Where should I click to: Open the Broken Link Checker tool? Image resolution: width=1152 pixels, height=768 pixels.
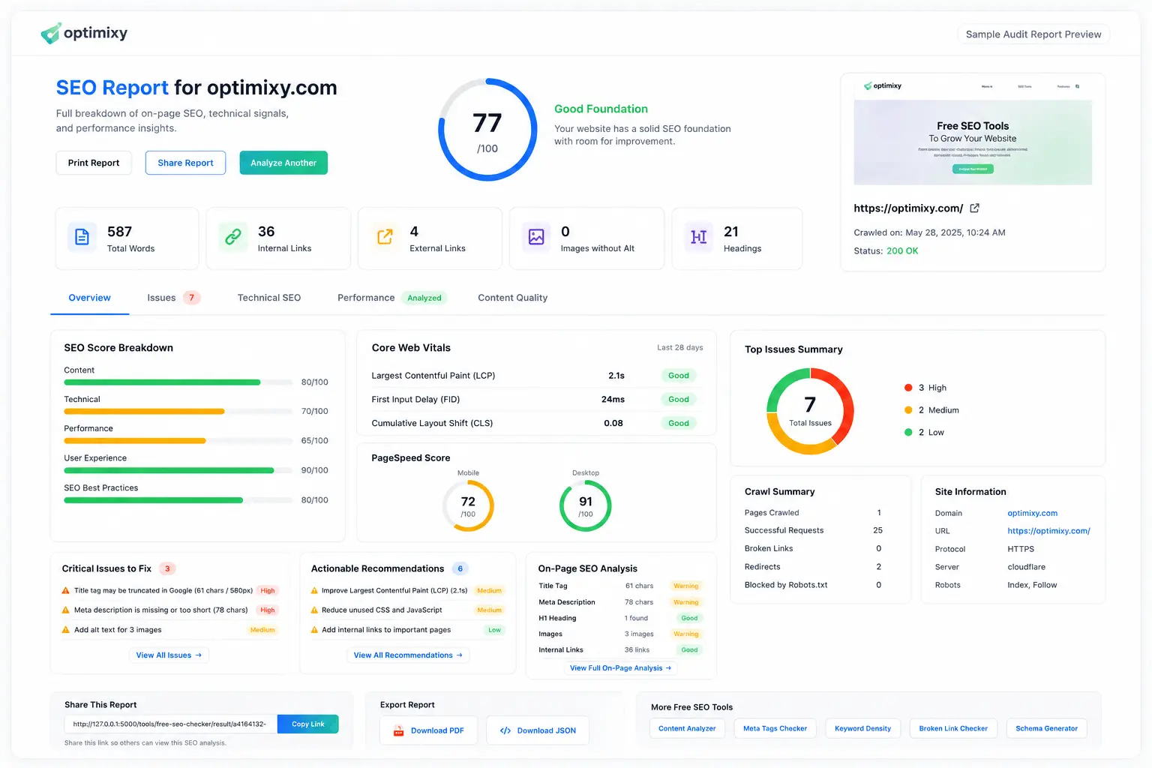coord(953,728)
